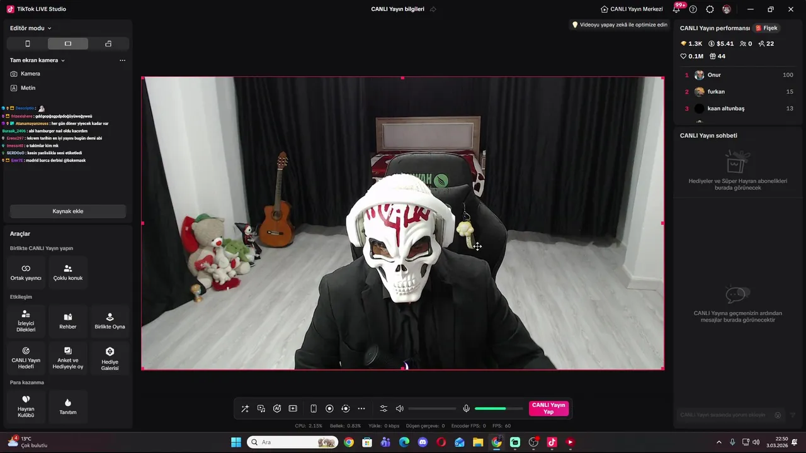Click the $5.41 earnings stat
This screenshot has height=453, width=806.
click(x=721, y=44)
